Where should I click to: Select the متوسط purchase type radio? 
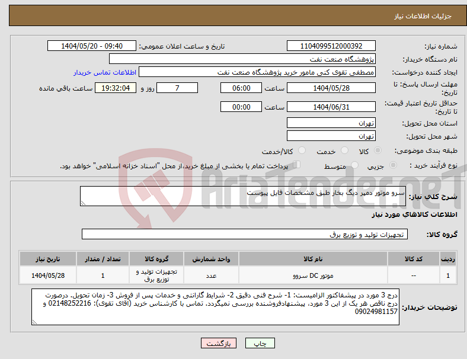[x=354, y=165]
